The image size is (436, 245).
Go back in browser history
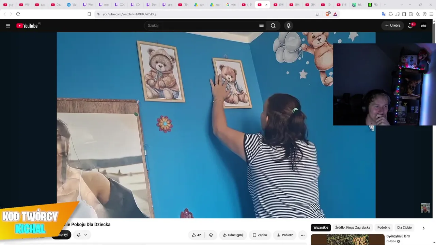4,14
